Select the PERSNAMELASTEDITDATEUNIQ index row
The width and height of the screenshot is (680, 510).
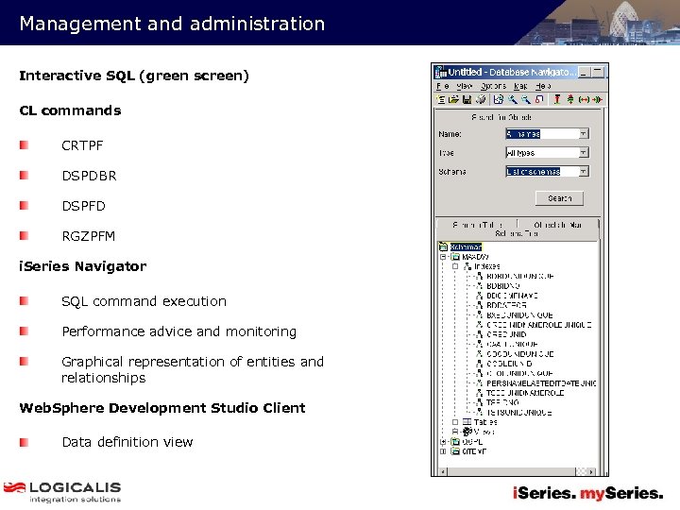[541, 383]
